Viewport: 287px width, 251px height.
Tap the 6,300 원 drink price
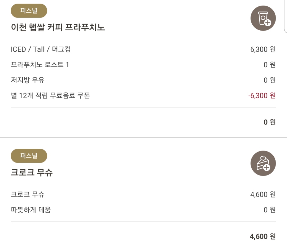[x=263, y=49]
